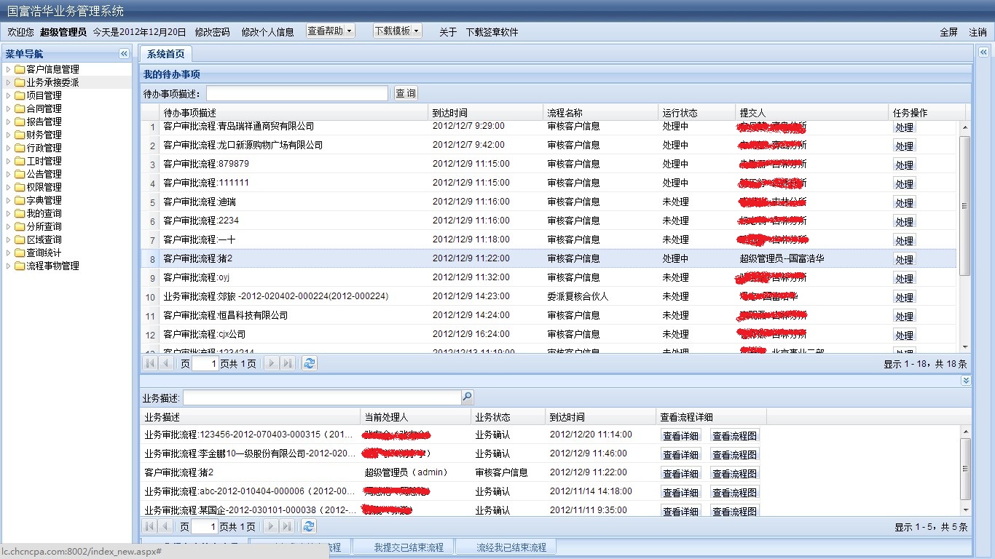995x559 pixels.
Task: Open the 下载模板 dropdown
Action: 397,31
